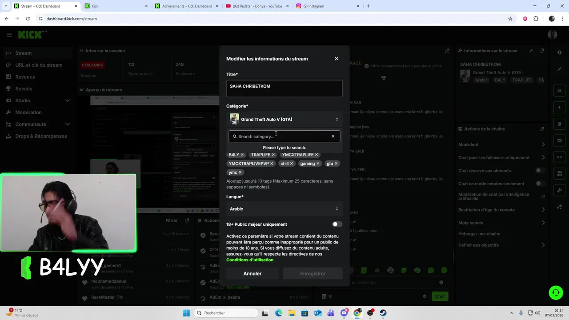Image resolution: width=569 pixels, height=320 pixels.
Task: Remove the YMCXTRAPLIFE tag
Action: point(317,155)
